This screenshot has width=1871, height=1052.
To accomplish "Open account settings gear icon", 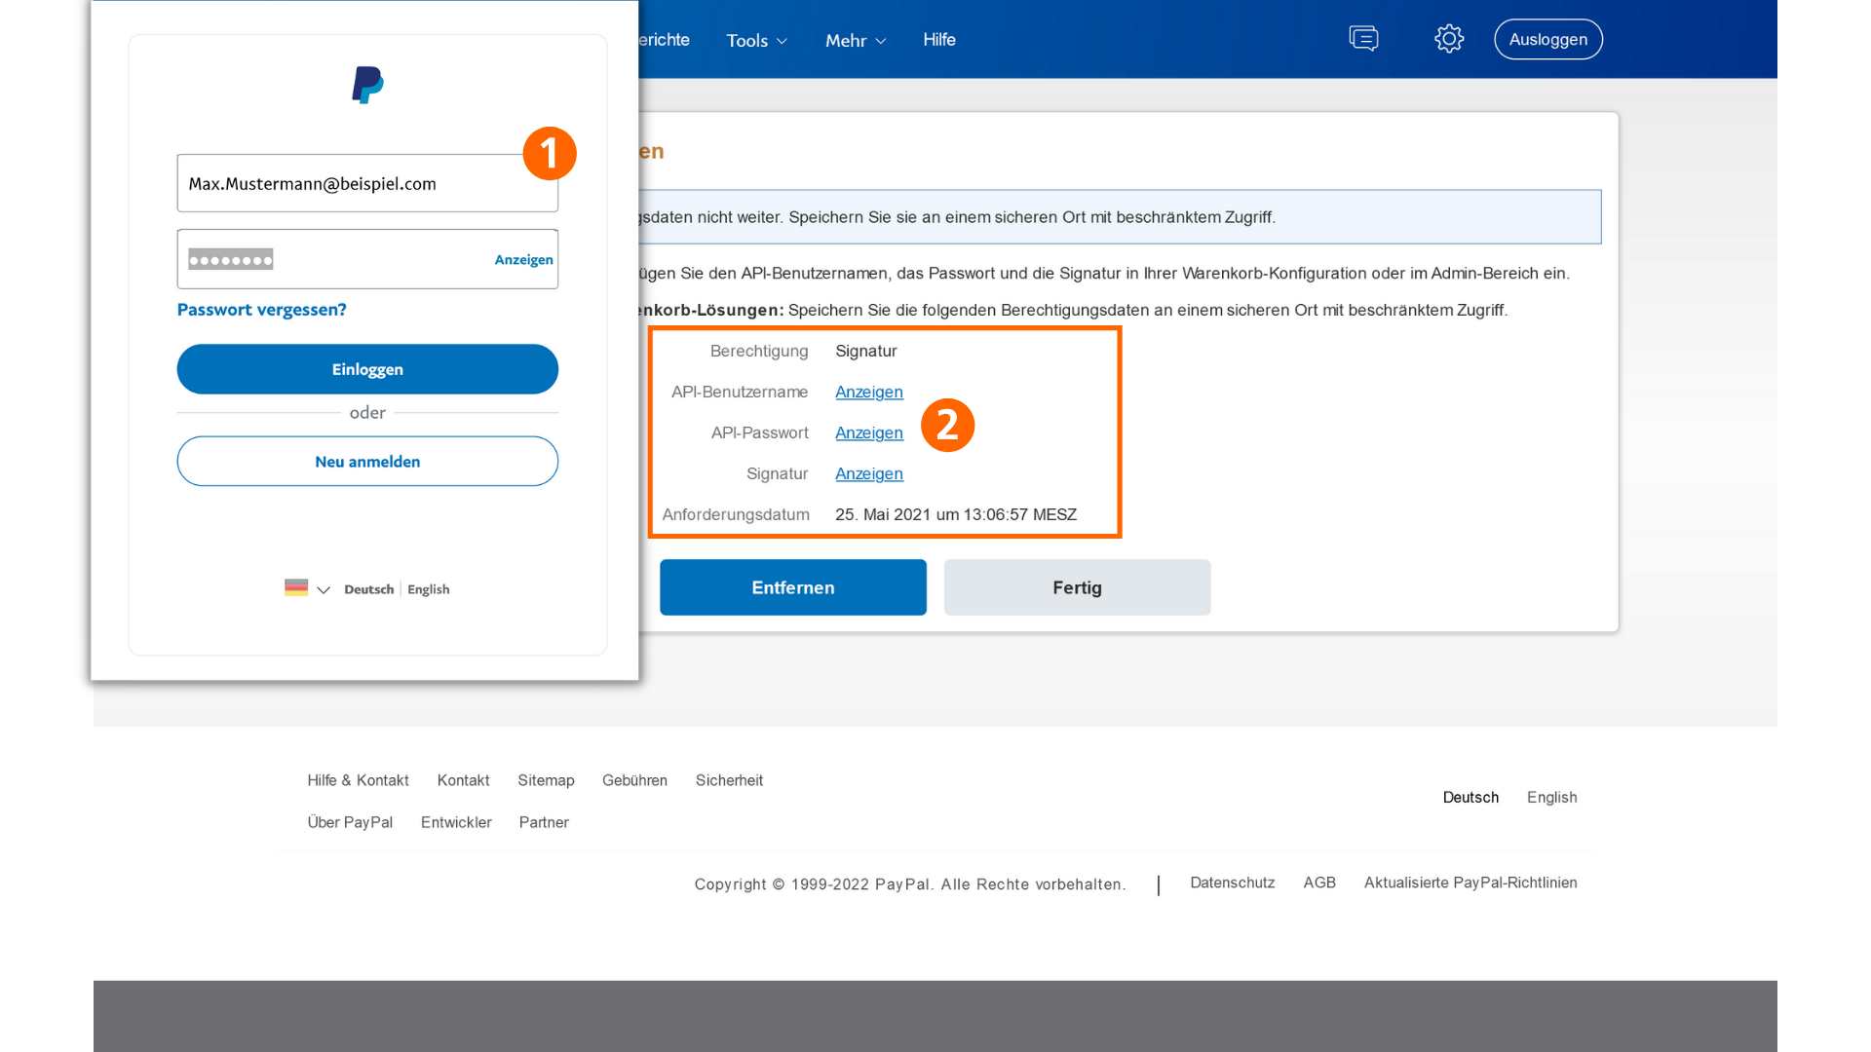I will point(1449,39).
